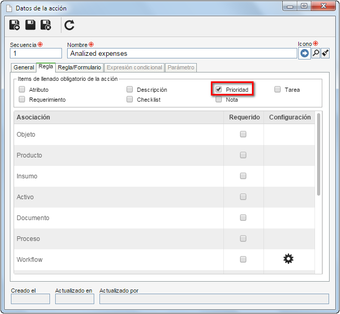
Task: Open the Parámetro tab
Action: 181,67
